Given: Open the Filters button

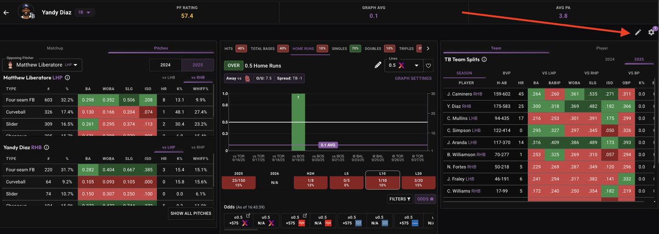Looking at the screenshot, I should pyautogui.click(x=400, y=199).
